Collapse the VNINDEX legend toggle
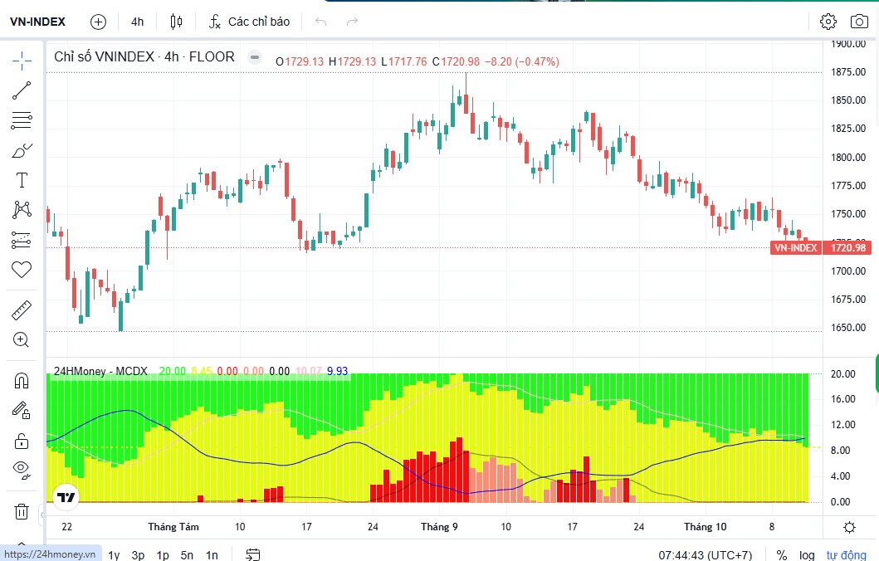This screenshot has width=879, height=561. pyautogui.click(x=255, y=57)
